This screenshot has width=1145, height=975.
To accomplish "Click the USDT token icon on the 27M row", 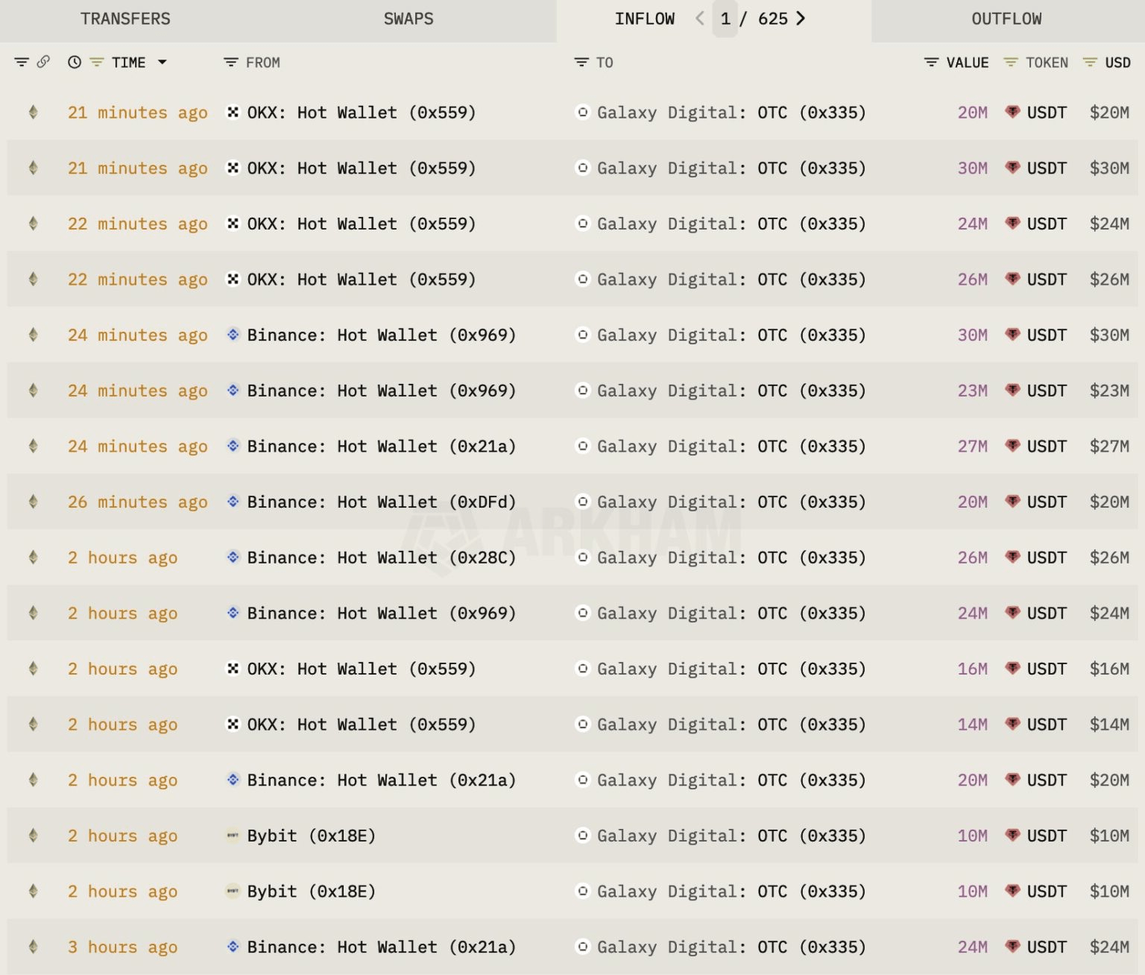I will 1012,446.
